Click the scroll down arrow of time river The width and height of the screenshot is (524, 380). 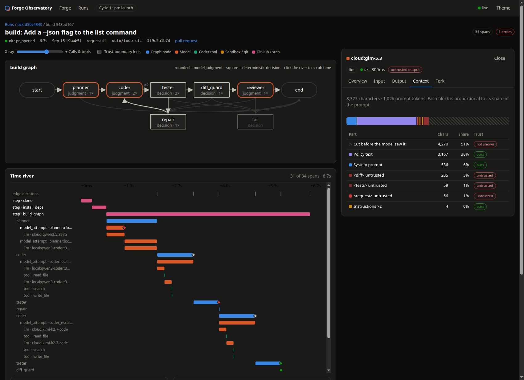point(329,370)
